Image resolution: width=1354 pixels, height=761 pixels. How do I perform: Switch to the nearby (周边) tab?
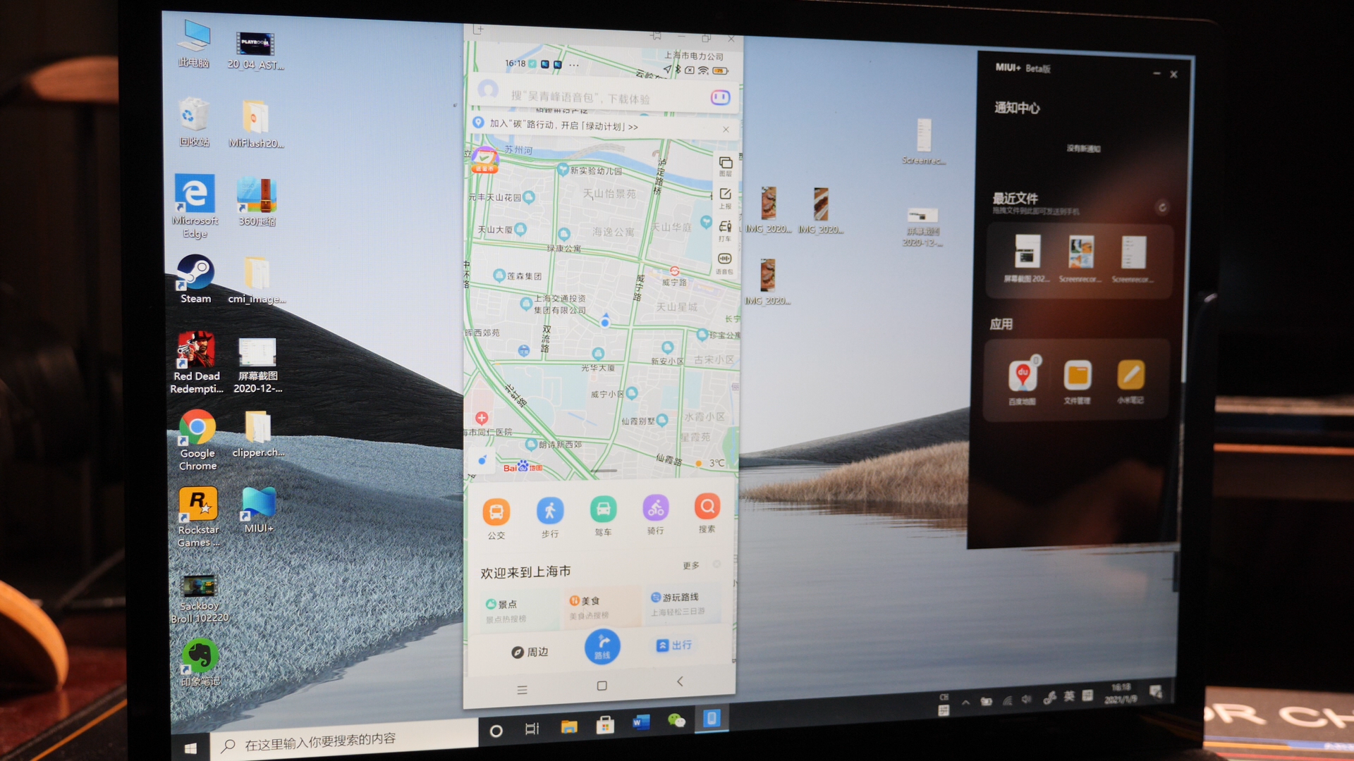pos(530,652)
